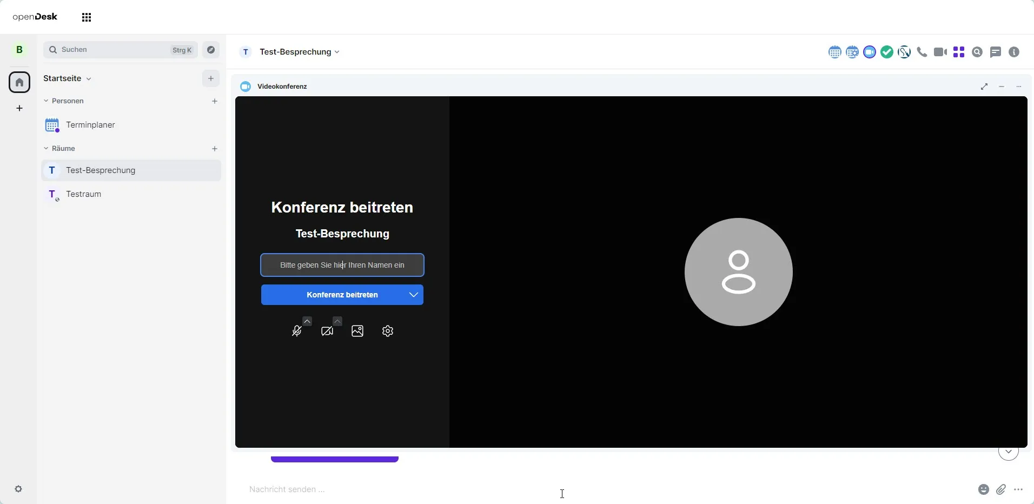
Task: Open the scheduling poll icon beside the calendar
Action: (853, 52)
